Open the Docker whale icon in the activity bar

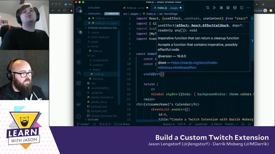(79, 104)
